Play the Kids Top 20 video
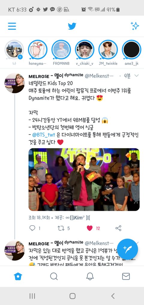The height and width of the screenshot is (305, 144). (84, 179)
